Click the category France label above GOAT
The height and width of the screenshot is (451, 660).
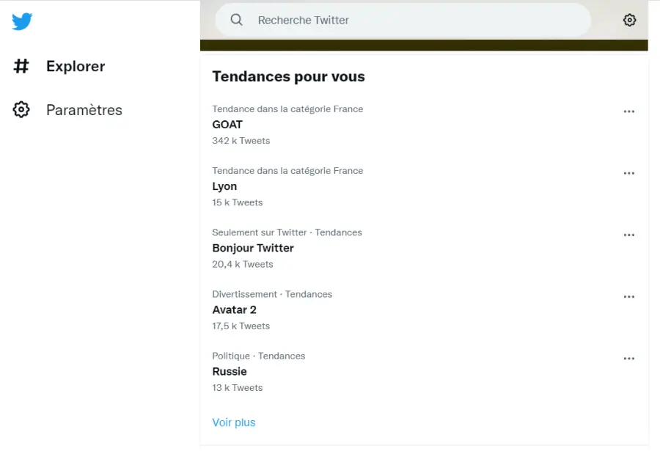[x=287, y=109]
